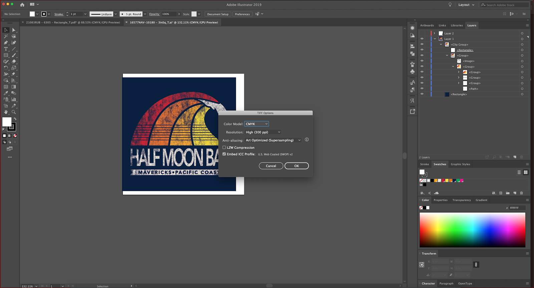Viewport: 534px width, 288px height.
Task: Select the Rectangle tool
Action: 6,55
